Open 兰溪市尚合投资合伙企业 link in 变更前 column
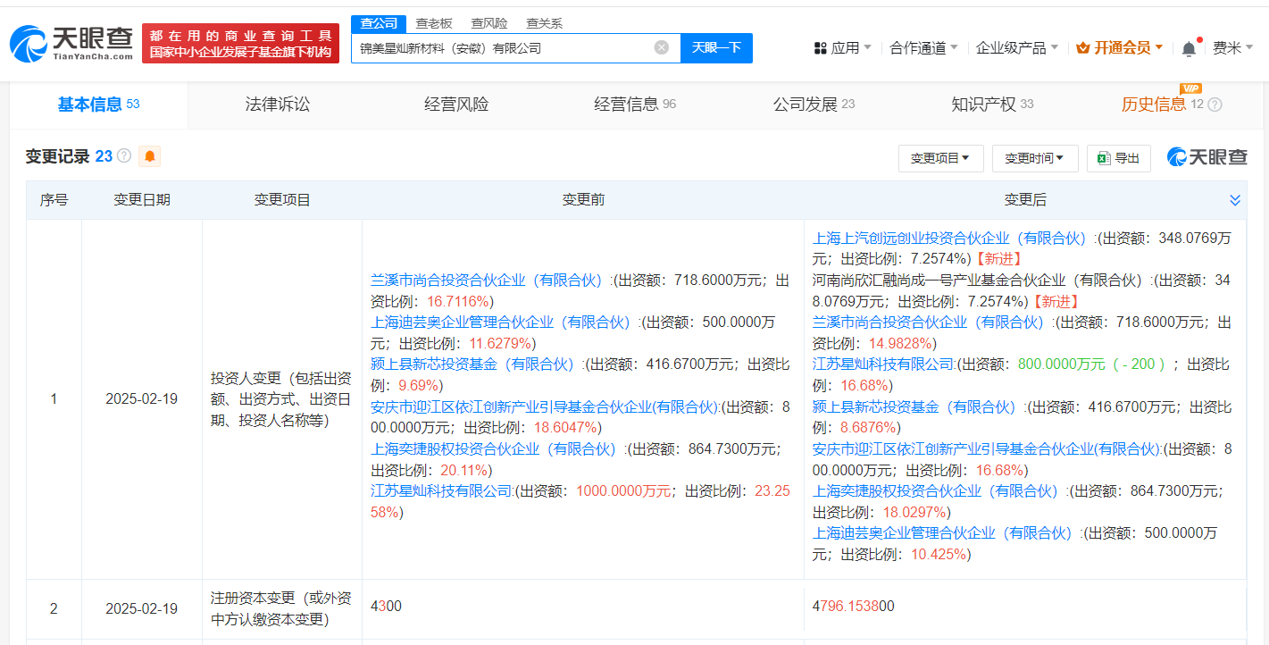Image resolution: width=1269 pixels, height=645 pixels. (x=487, y=281)
